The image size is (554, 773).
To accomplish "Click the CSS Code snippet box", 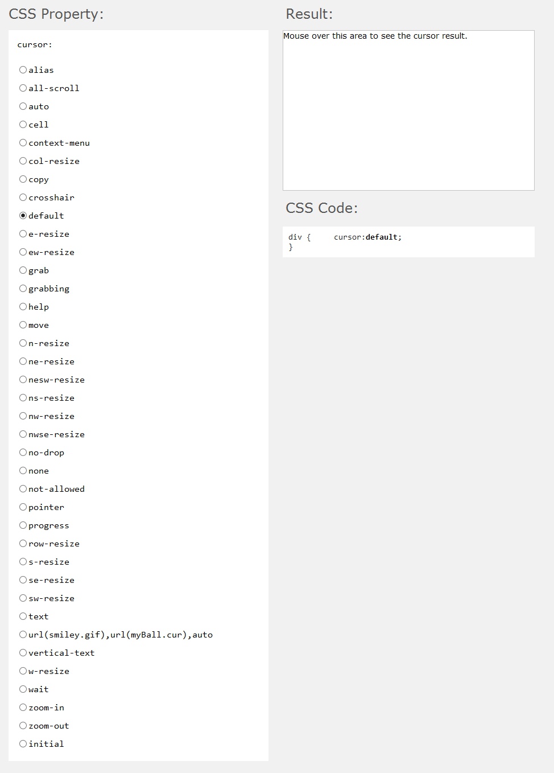I will 408,242.
